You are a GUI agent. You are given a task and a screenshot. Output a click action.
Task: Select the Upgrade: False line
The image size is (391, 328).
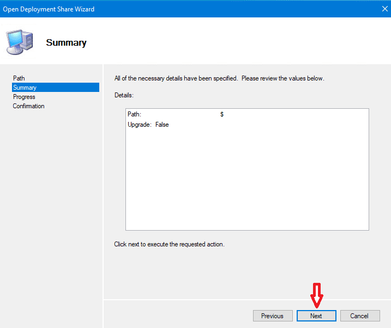[x=148, y=125]
